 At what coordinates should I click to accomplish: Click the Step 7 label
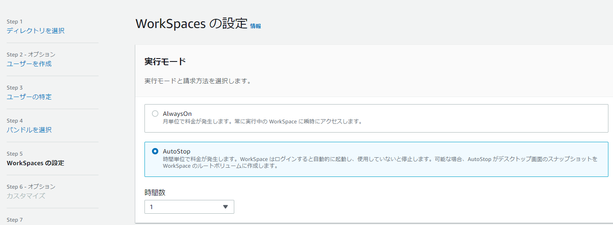15,220
